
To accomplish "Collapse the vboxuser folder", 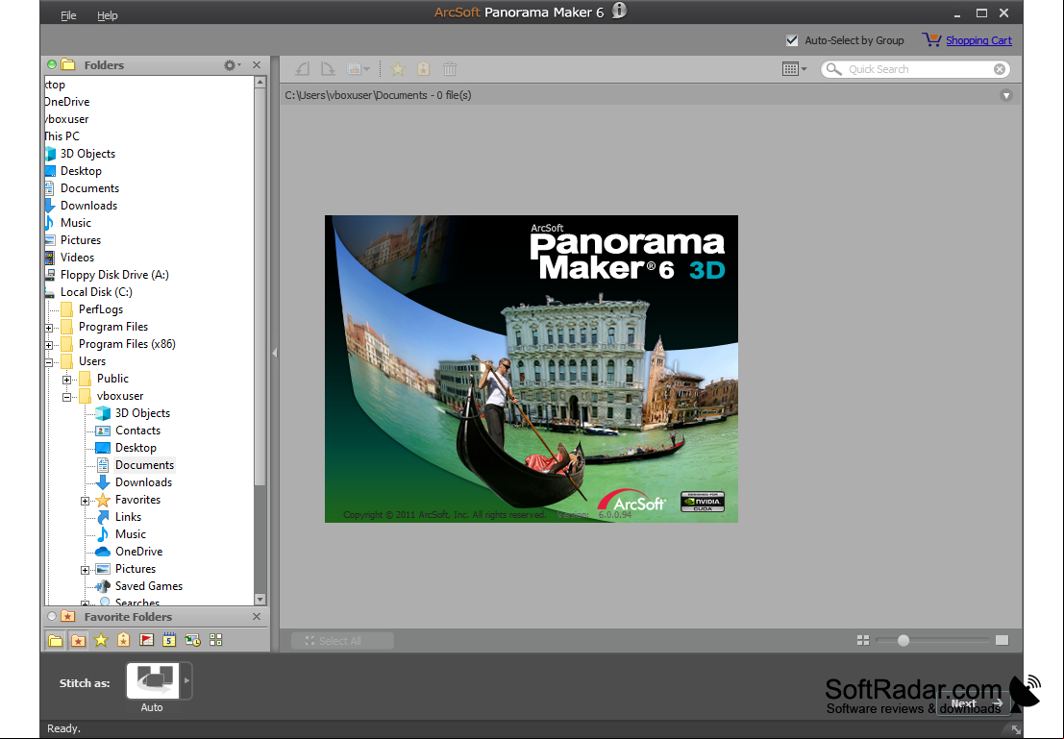I will pos(66,397).
